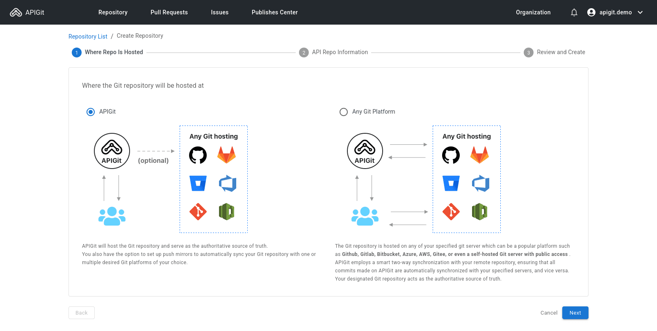Viewport: 657px width, 331px height.
Task: Click 'Where the Git repository will be hosted at' heading
Action: tap(143, 85)
